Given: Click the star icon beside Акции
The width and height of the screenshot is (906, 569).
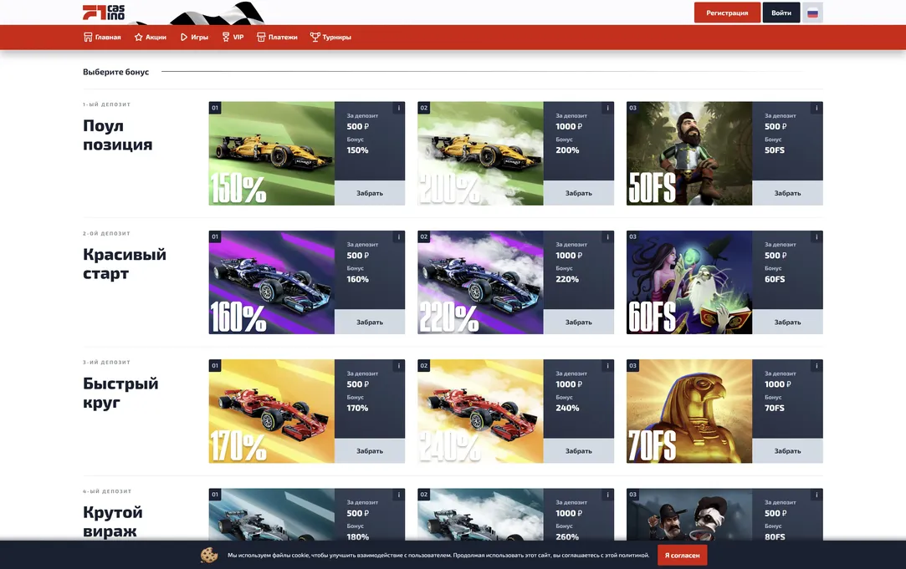Looking at the screenshot, I should [139, 37].
